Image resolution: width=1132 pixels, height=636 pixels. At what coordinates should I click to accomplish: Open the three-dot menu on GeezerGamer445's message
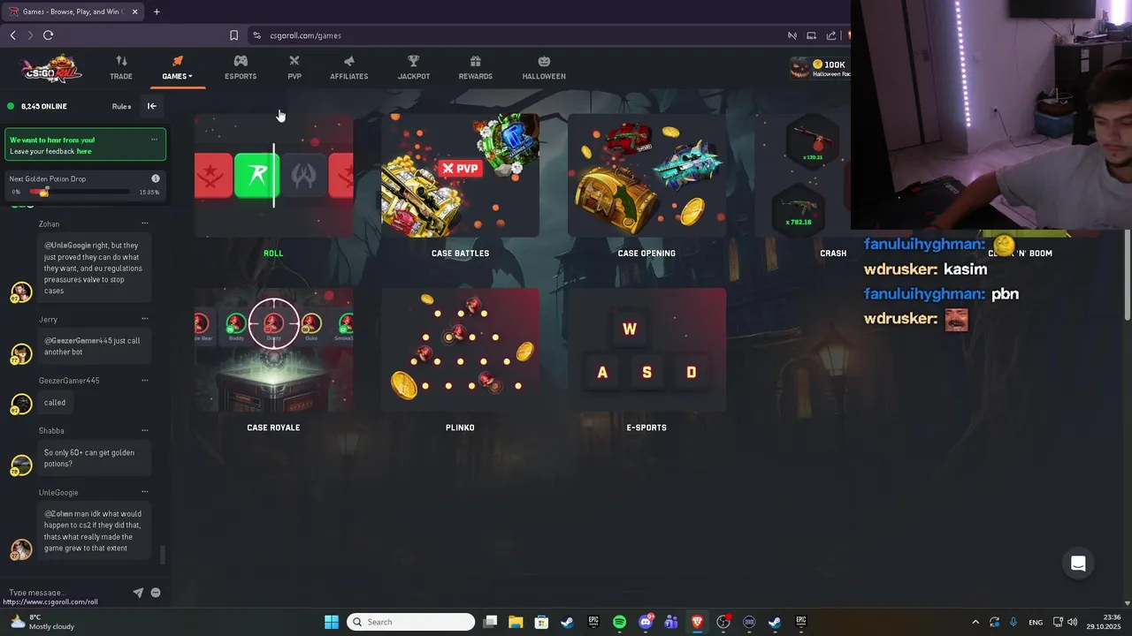(145, 381)
